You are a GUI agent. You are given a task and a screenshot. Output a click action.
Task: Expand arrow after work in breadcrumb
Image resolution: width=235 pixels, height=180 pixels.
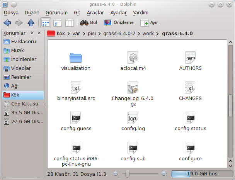point(158,34)
